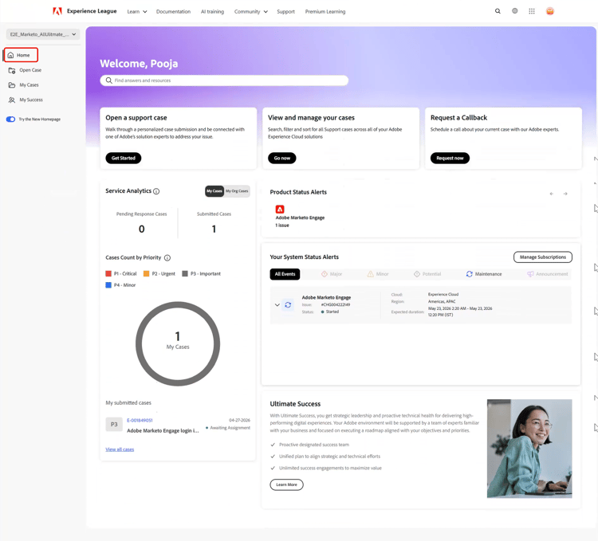Click Get Started to open support case

click(x=123, y=158)
